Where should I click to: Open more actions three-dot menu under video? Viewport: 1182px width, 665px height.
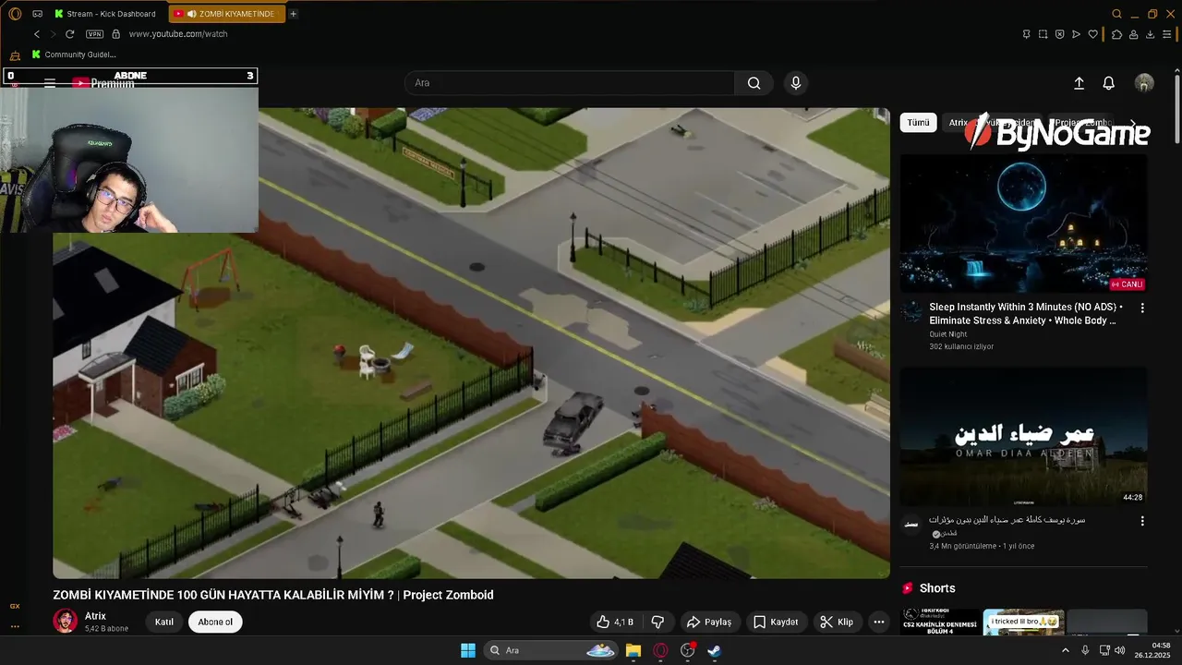pos(879,622)
